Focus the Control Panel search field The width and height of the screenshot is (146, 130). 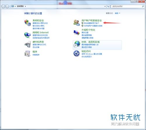click(126, 6)
